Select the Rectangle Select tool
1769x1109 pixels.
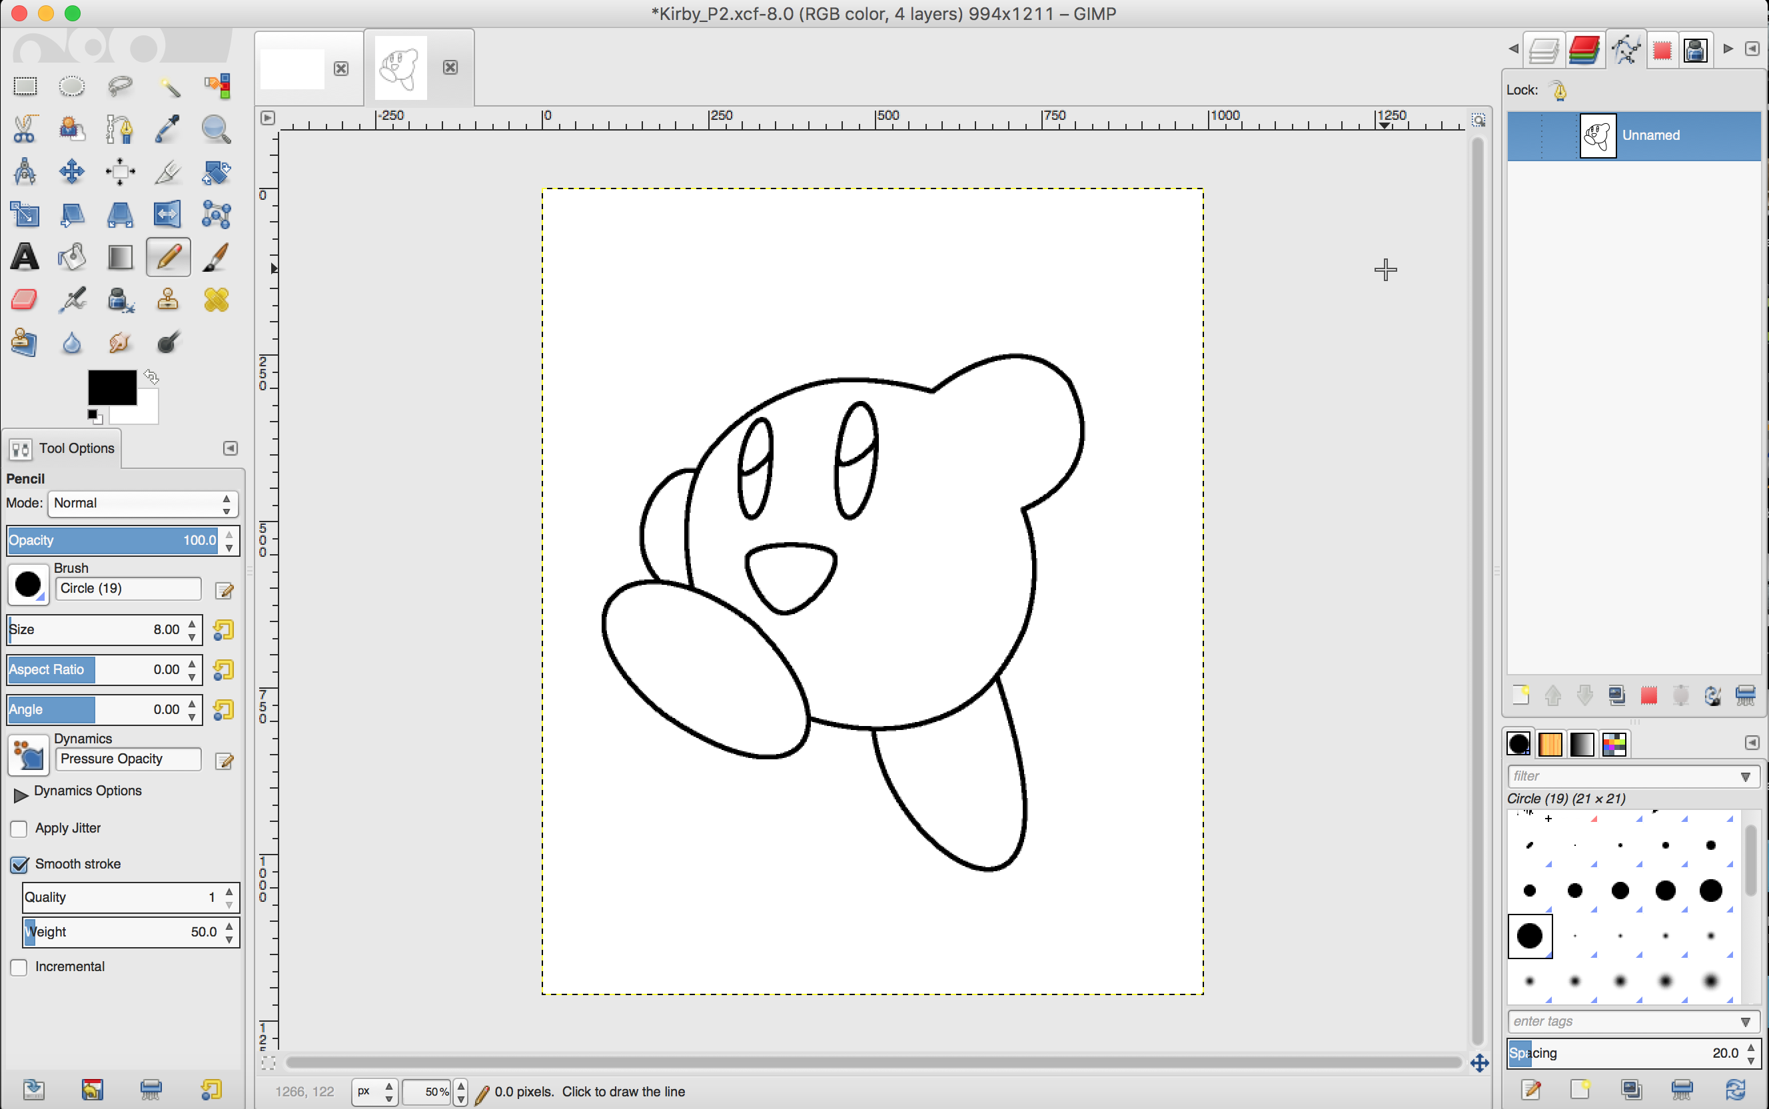click(25, 87)
